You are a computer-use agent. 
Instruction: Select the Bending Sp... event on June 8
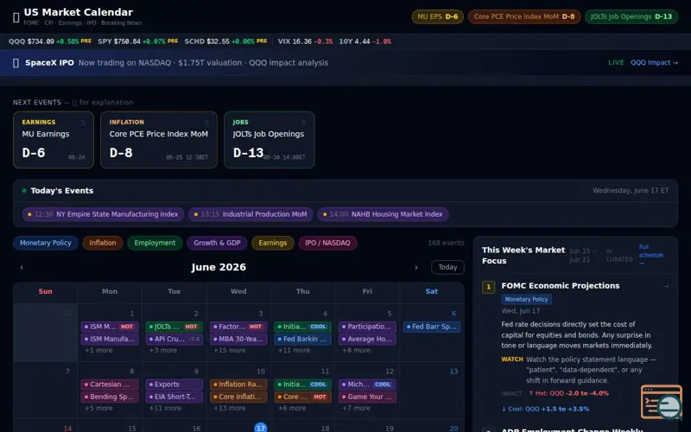110,397
